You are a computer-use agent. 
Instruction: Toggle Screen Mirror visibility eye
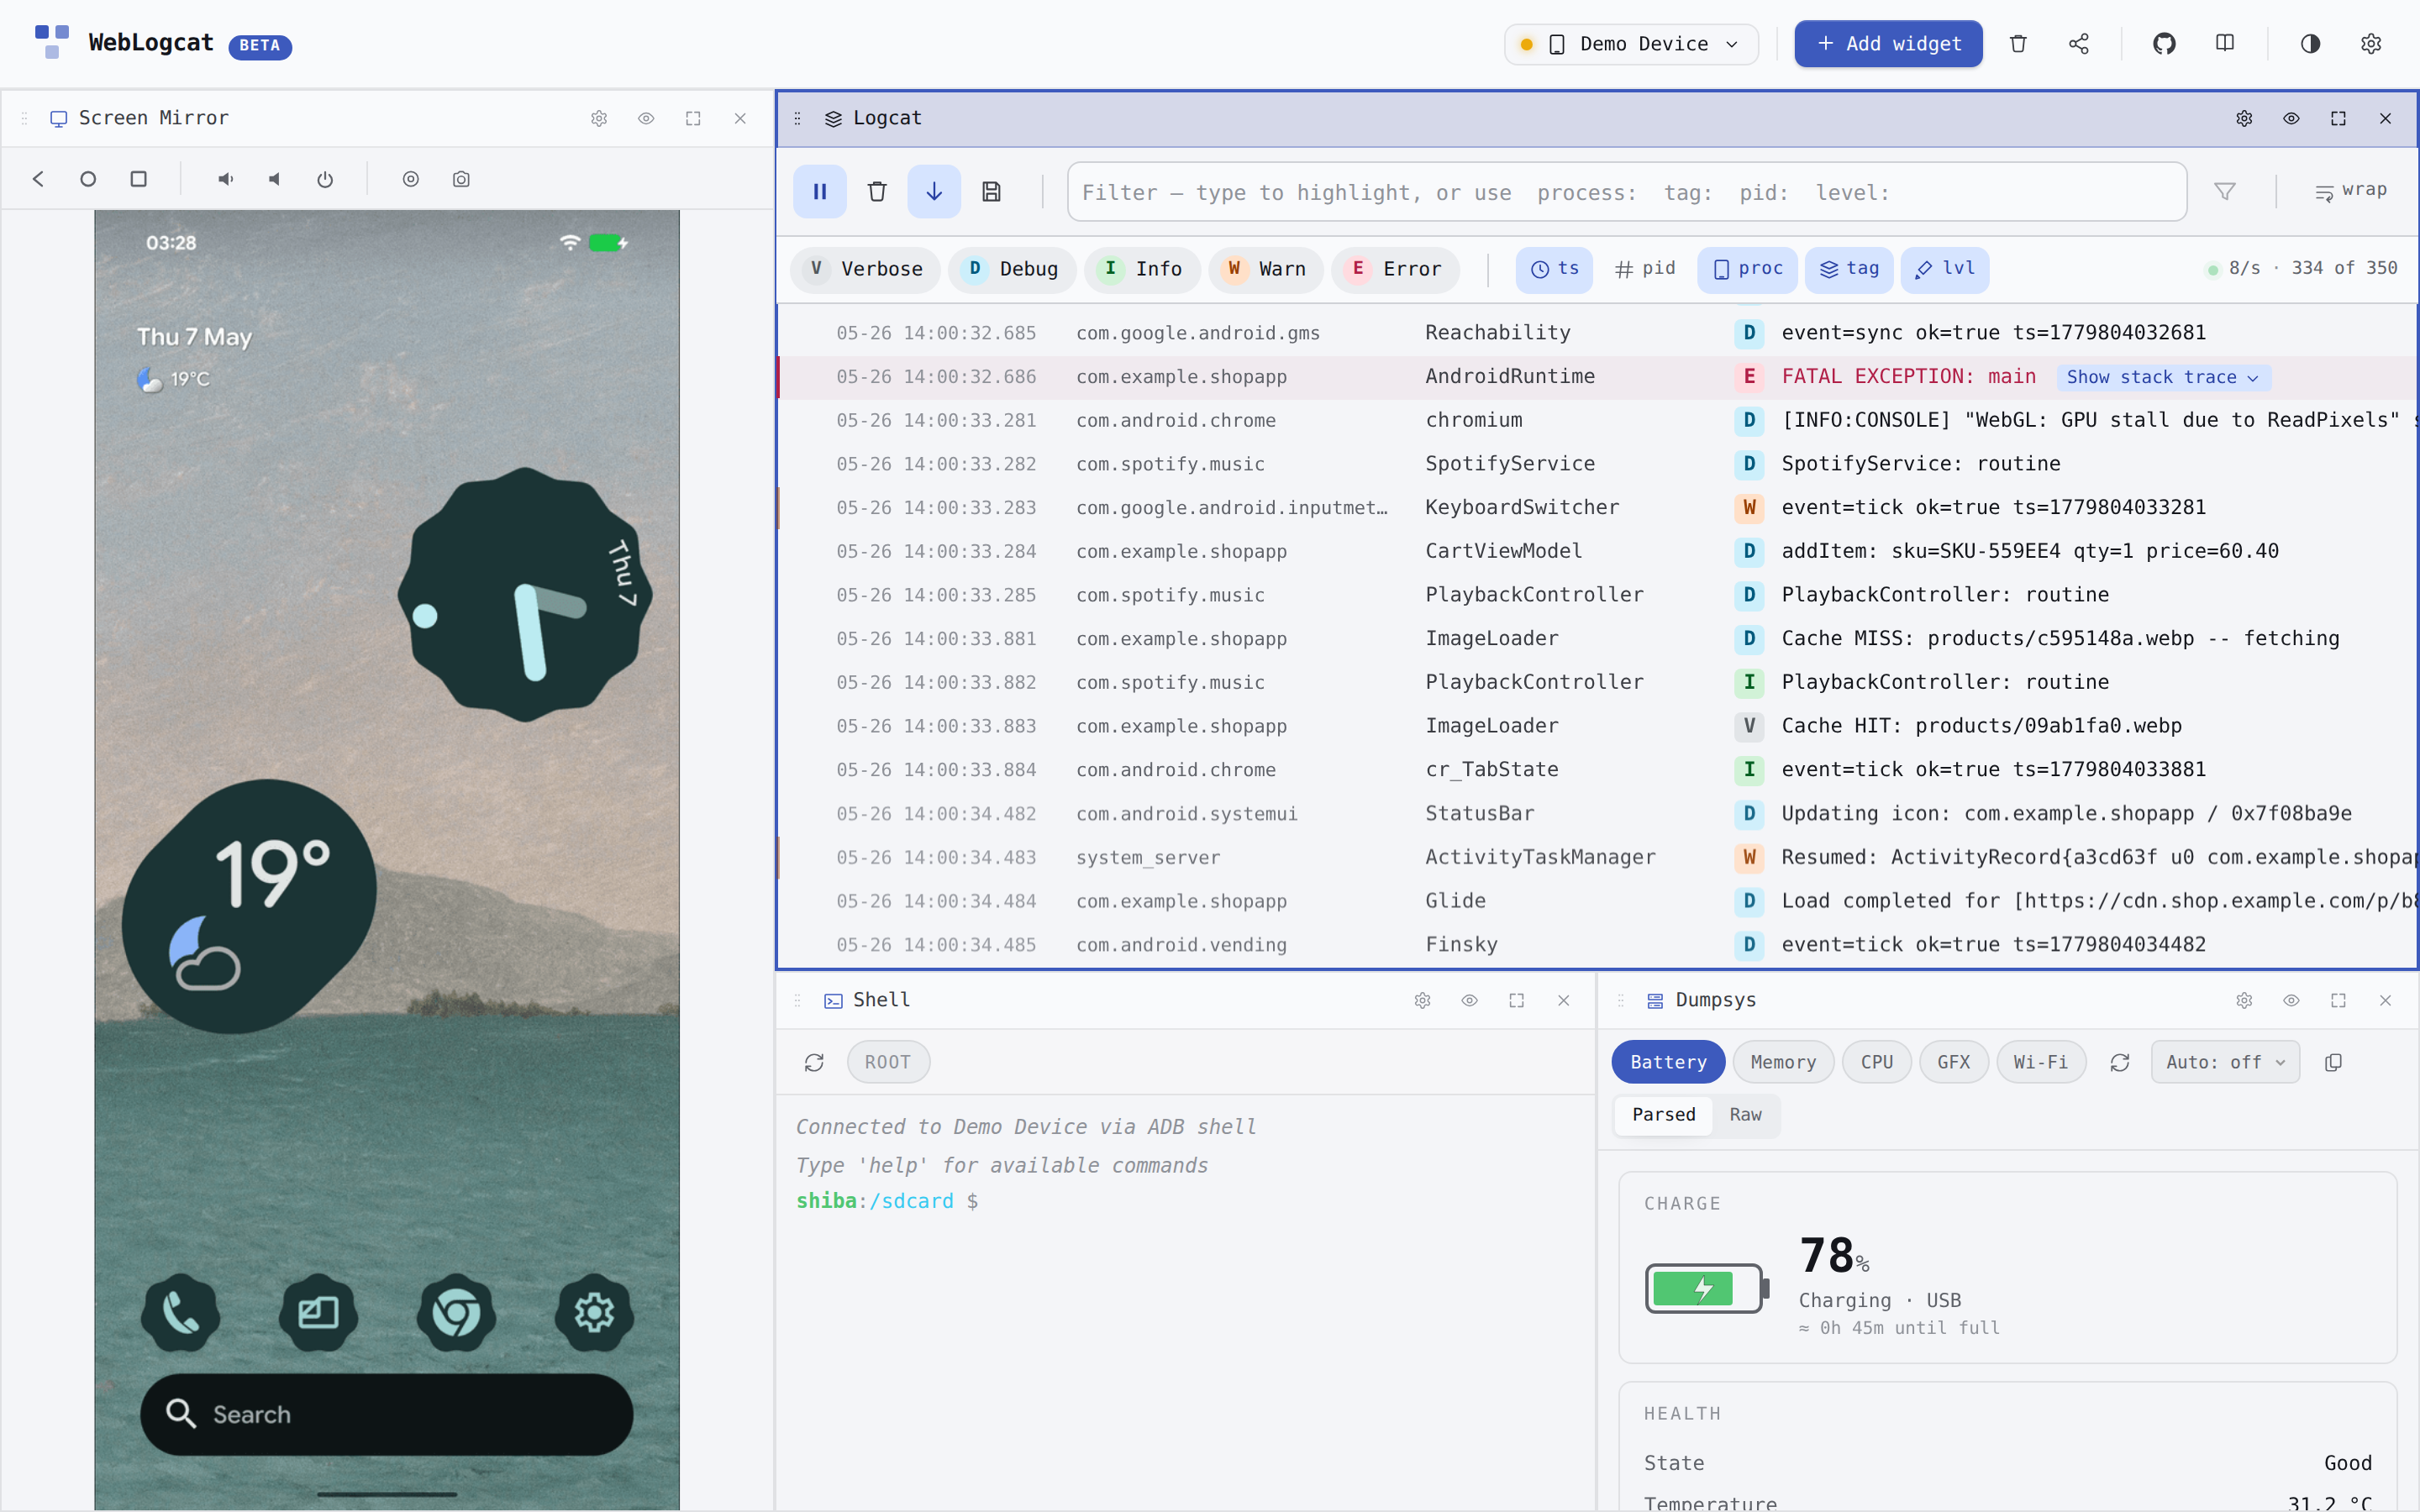click(646, 118)
